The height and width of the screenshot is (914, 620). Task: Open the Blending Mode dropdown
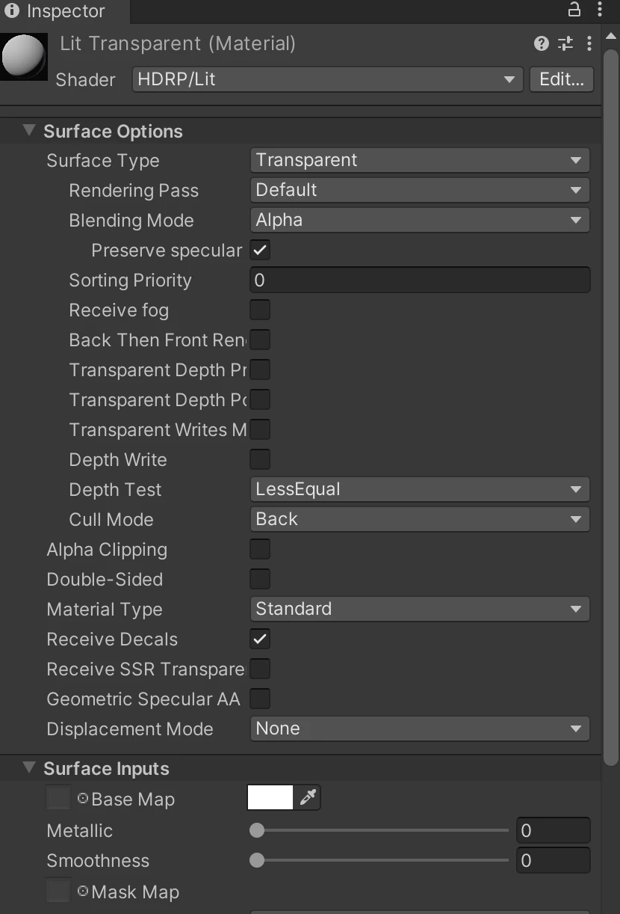(420, 220)
